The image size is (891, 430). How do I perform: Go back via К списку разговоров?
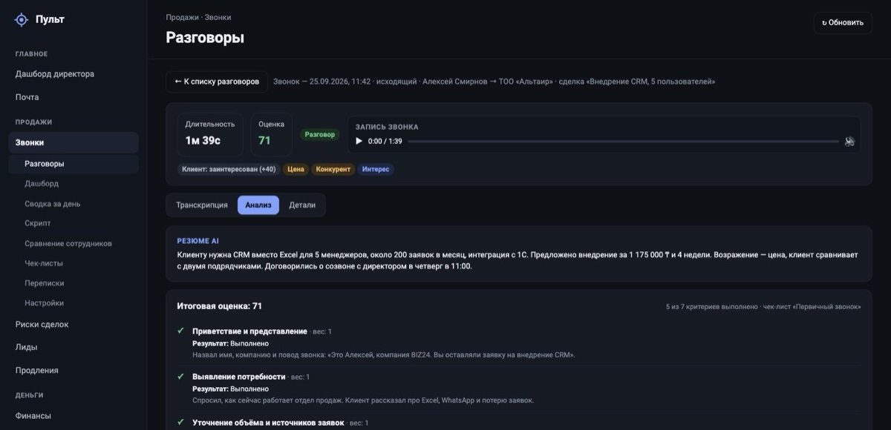point(217,82)
